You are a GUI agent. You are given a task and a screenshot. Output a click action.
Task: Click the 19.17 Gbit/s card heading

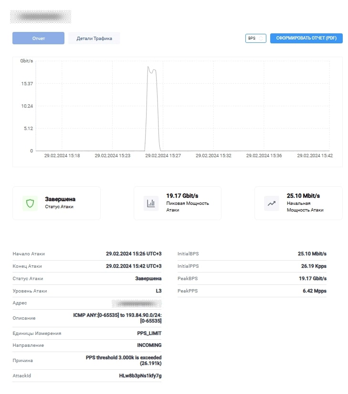pyautogui.click(x=182, y=196)
